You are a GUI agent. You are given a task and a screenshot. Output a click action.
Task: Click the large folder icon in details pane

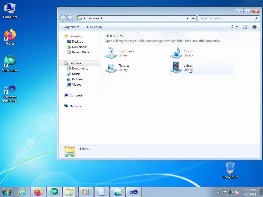(70, 151)
